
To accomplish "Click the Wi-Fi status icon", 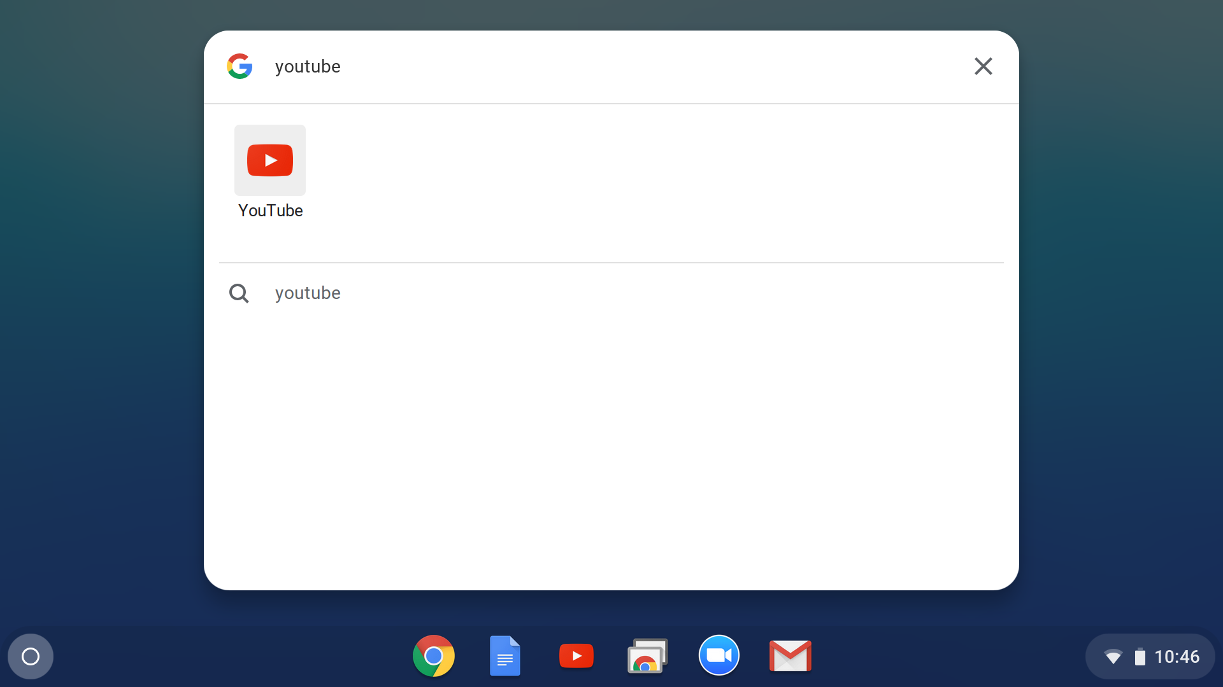I will [x=1113, y=656].
